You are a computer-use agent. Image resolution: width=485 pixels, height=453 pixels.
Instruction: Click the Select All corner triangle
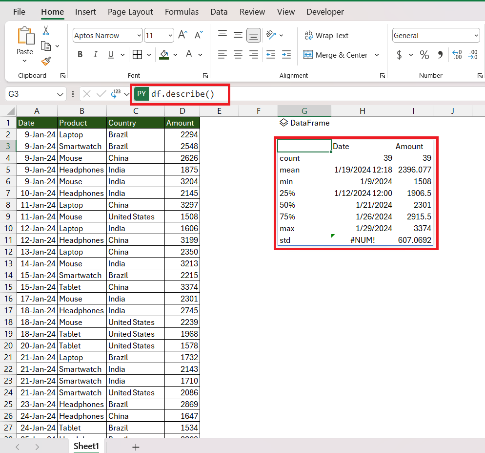pos(11,111)
